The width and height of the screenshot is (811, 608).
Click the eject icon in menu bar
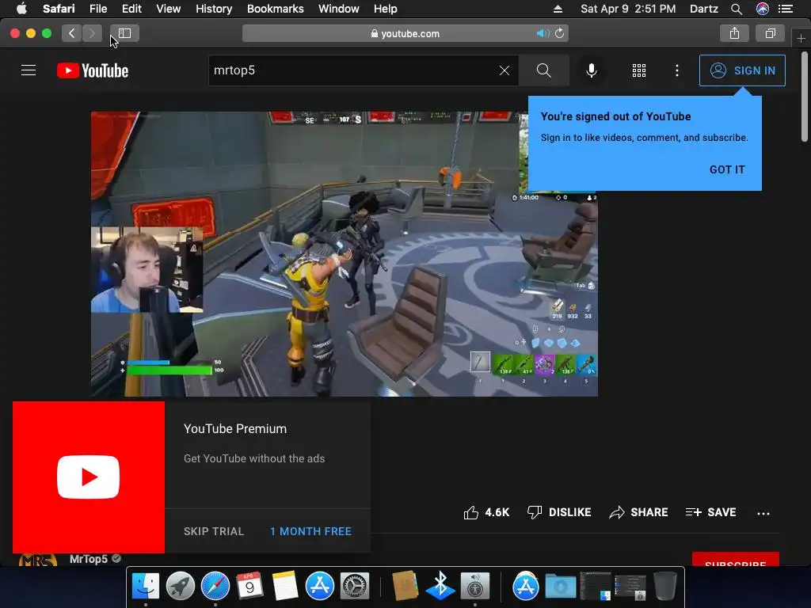pos(558,9)
